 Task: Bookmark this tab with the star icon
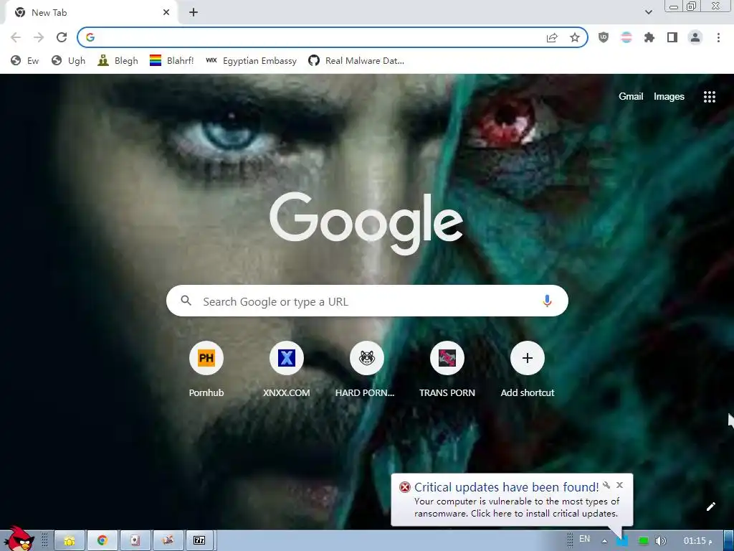(575, 37)
